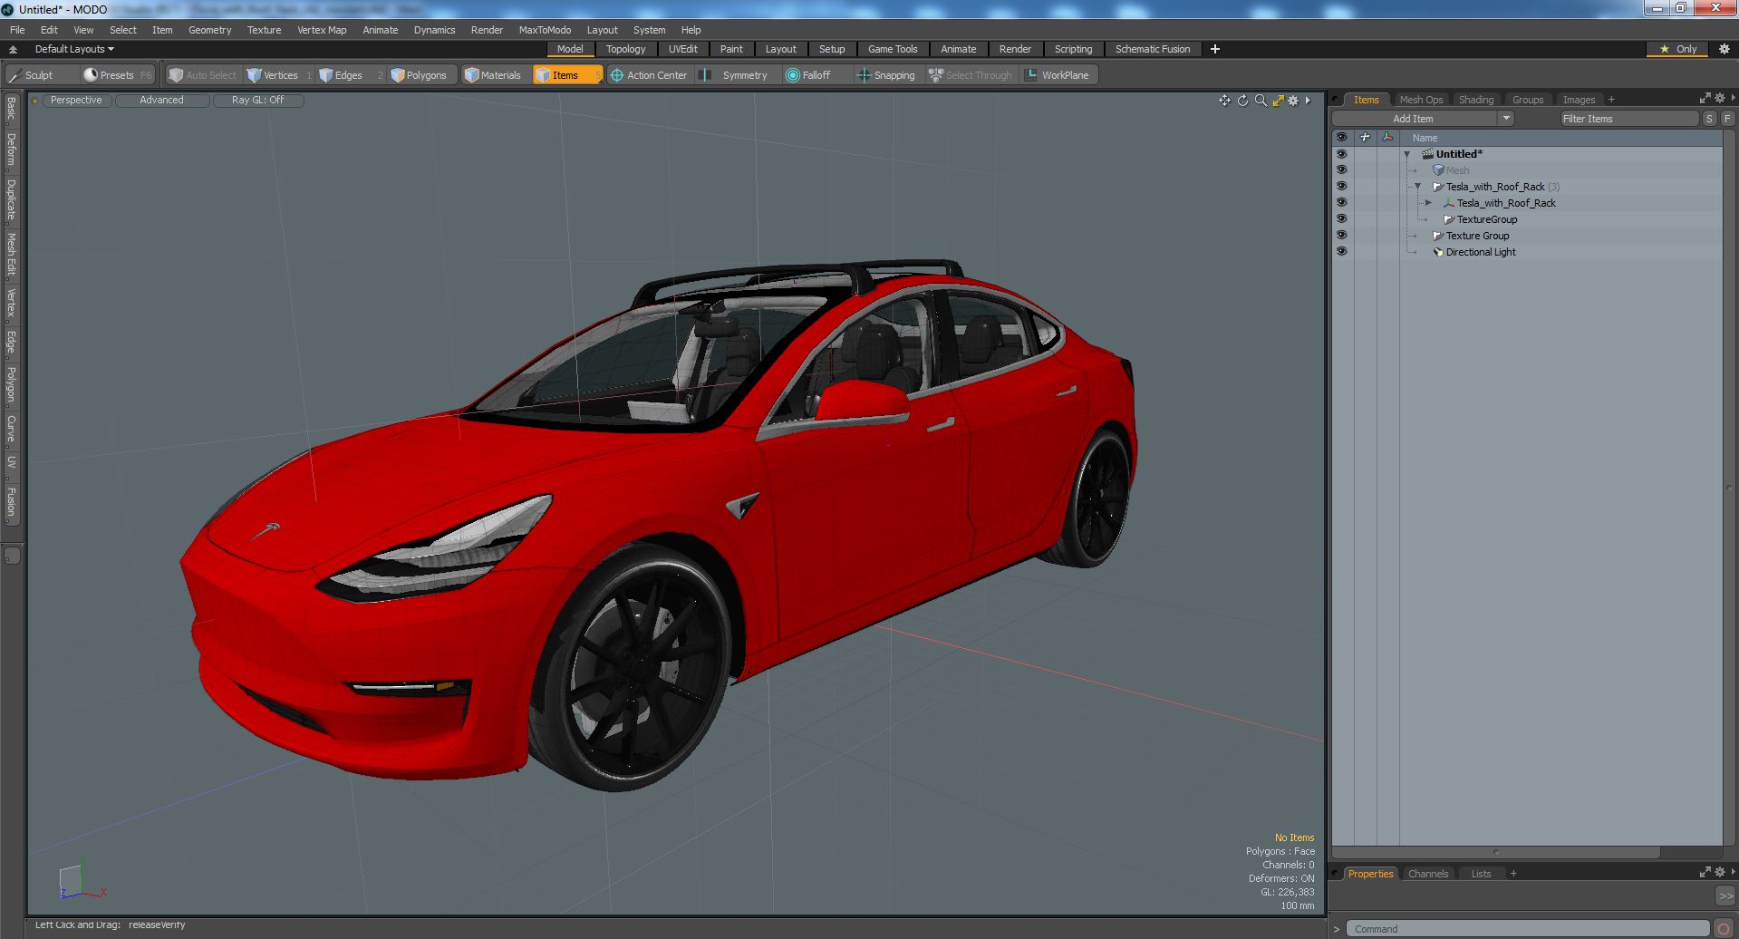Switch to the Mesh Ops tab

pyautogui.click(x=1421, y=100)
